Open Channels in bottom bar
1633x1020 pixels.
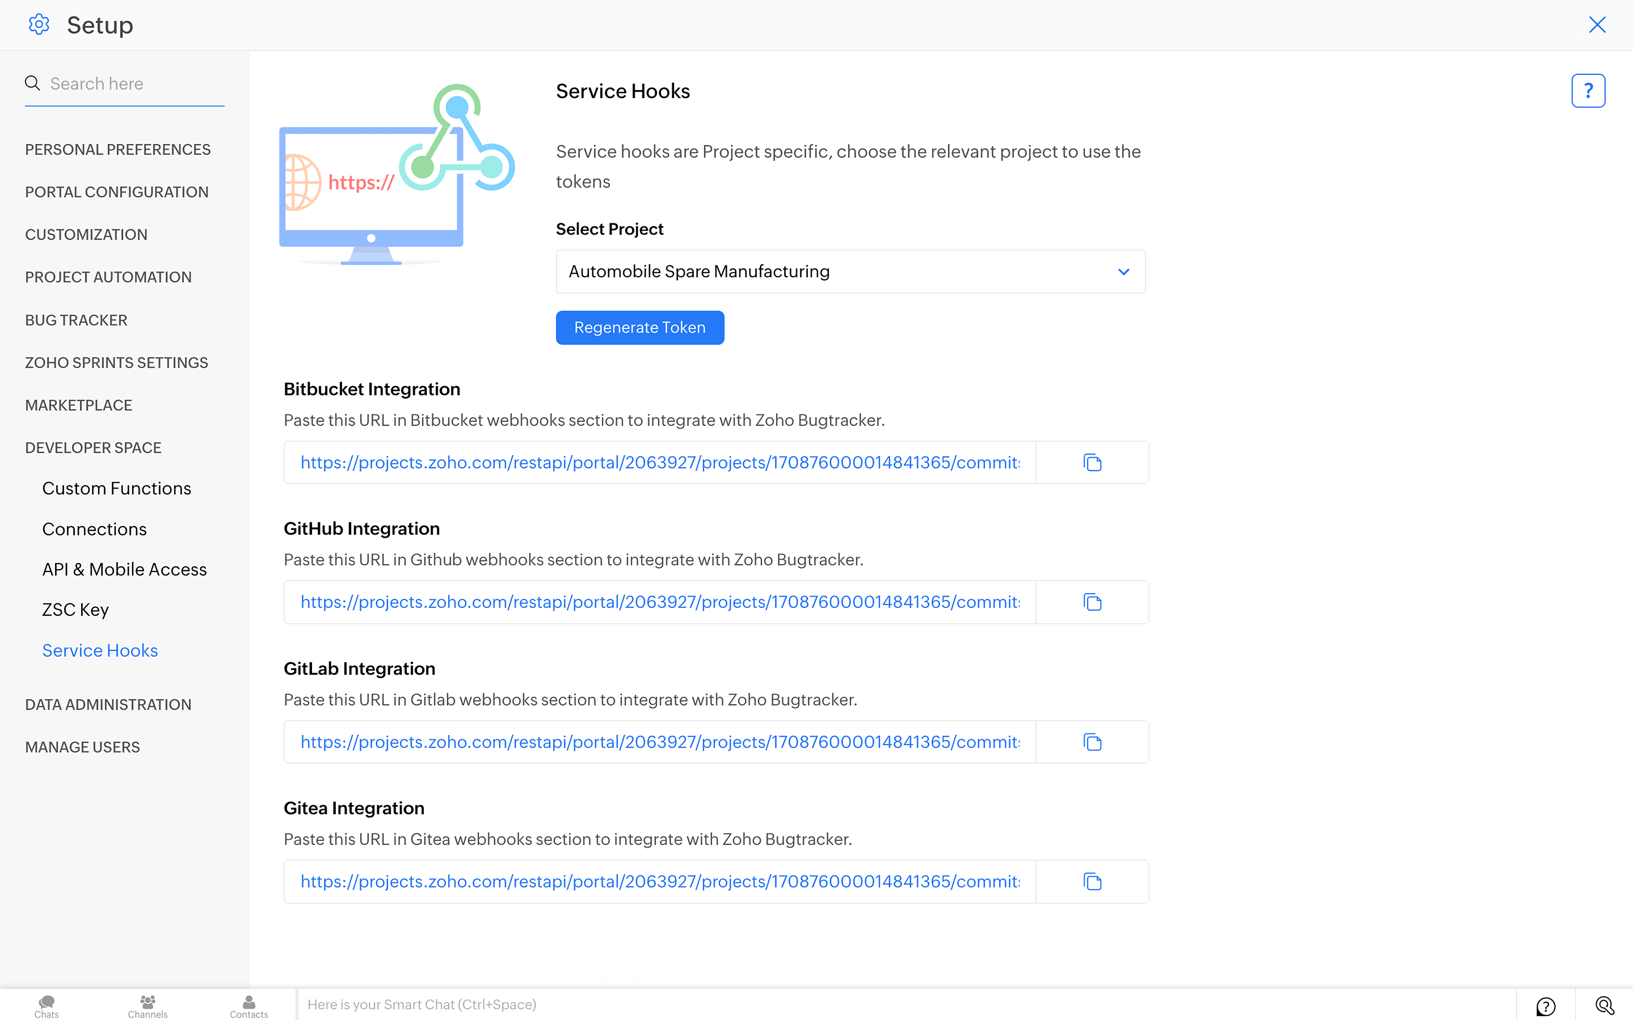tap(148, 1006)
